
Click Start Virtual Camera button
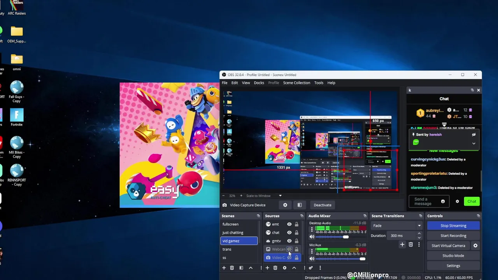448,245
